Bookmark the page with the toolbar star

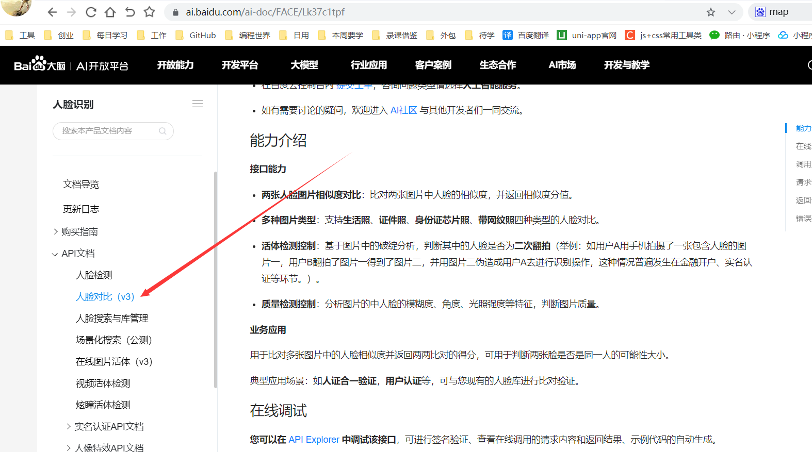click(150, 12)
